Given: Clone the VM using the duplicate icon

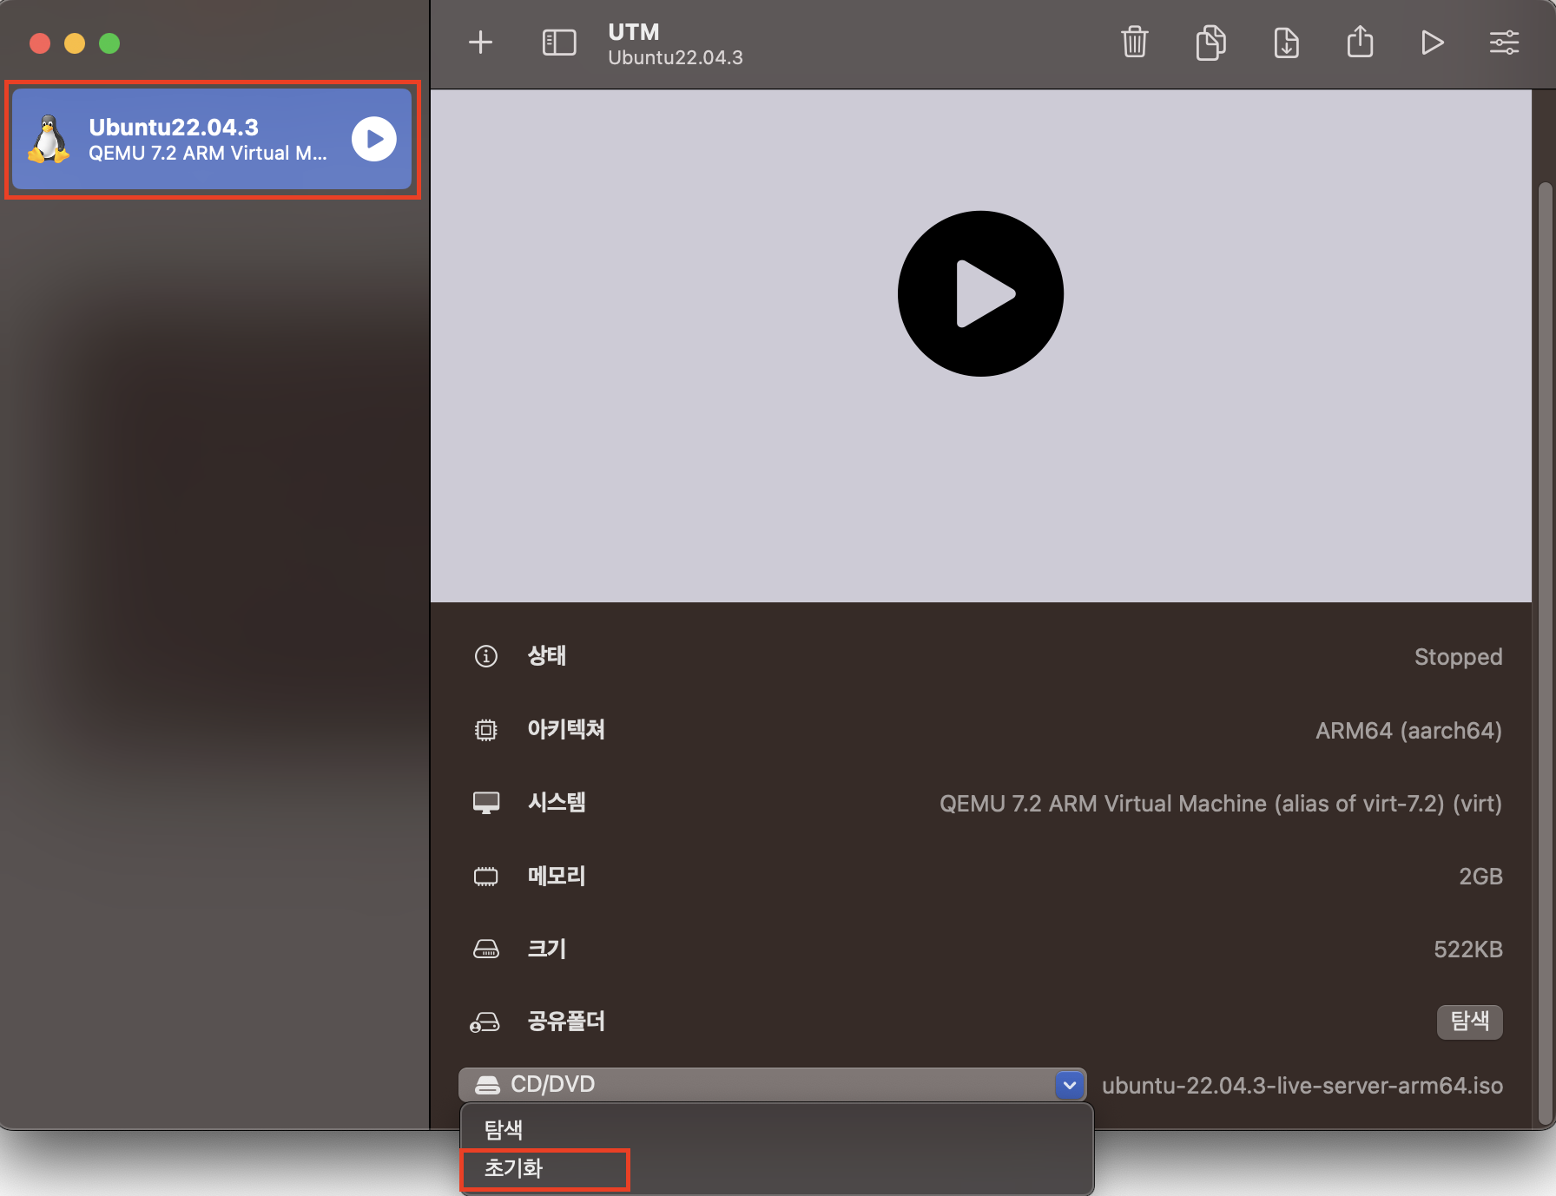Looking at the screenshot, I should [x=1210, y=42].
